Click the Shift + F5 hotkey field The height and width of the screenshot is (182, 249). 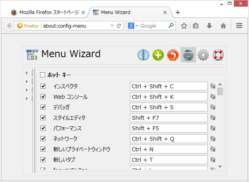tap(168, 128)
